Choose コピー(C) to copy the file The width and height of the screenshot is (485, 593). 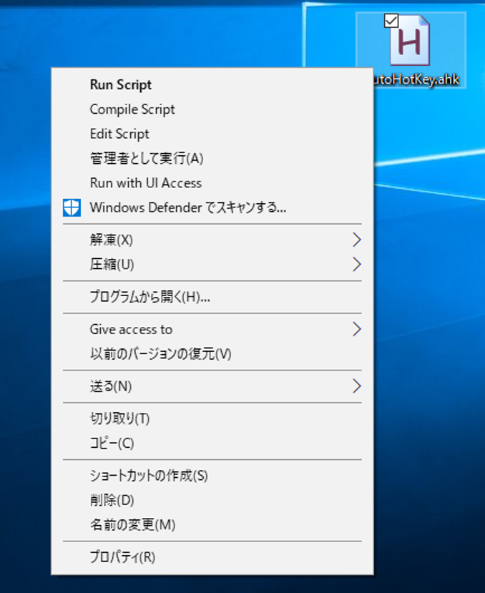click(212, 443)
